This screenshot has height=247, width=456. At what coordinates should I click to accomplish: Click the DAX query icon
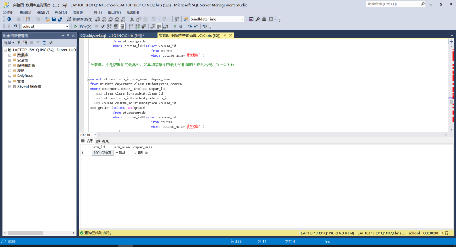pyautogui.click(x=123, y=19)
